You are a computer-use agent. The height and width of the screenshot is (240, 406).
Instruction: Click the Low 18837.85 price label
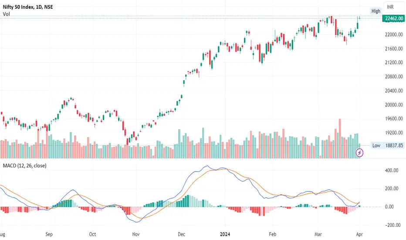pos(388,145)
